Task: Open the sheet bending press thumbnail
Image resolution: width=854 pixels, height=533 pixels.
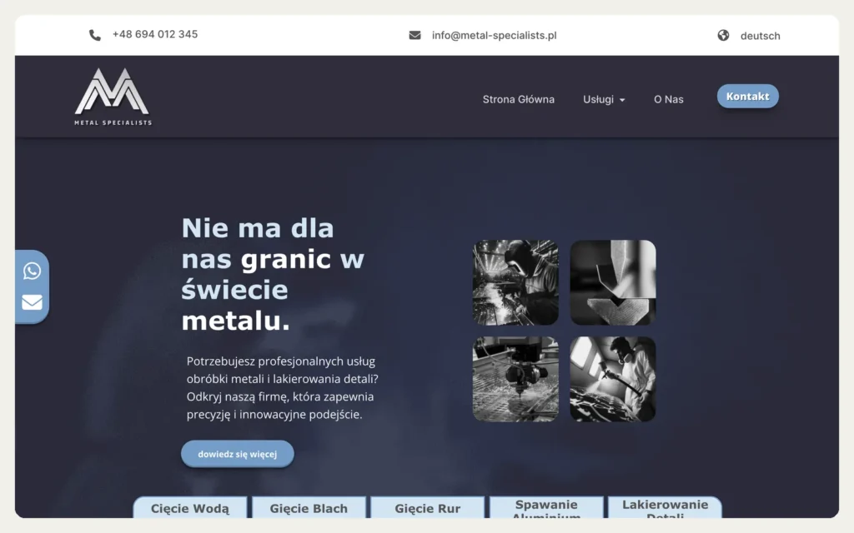Action: (x=613, y=283)
